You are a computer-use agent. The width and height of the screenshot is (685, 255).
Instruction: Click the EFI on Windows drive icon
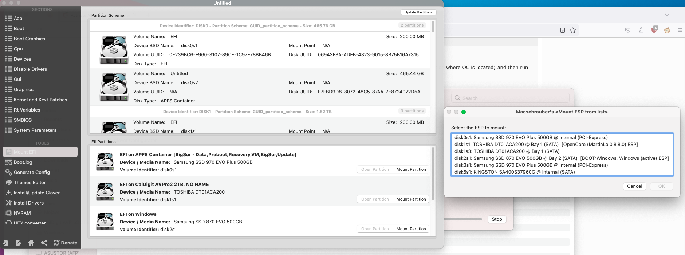pos(105,222)
